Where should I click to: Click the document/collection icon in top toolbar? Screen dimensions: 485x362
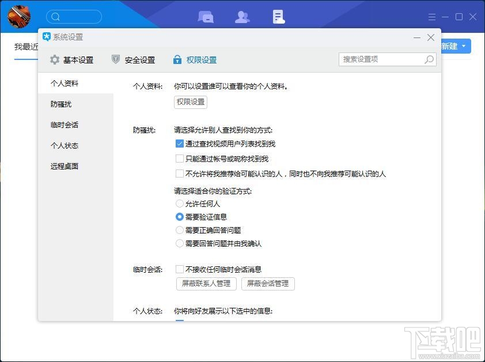278,16
